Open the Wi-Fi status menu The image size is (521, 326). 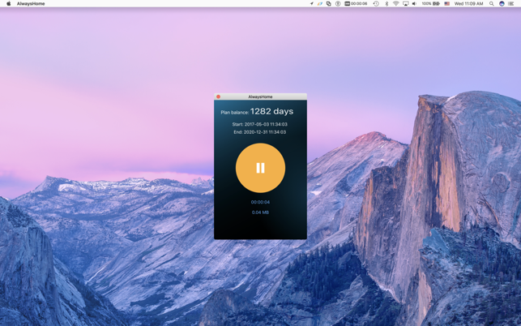coord(395,4)
